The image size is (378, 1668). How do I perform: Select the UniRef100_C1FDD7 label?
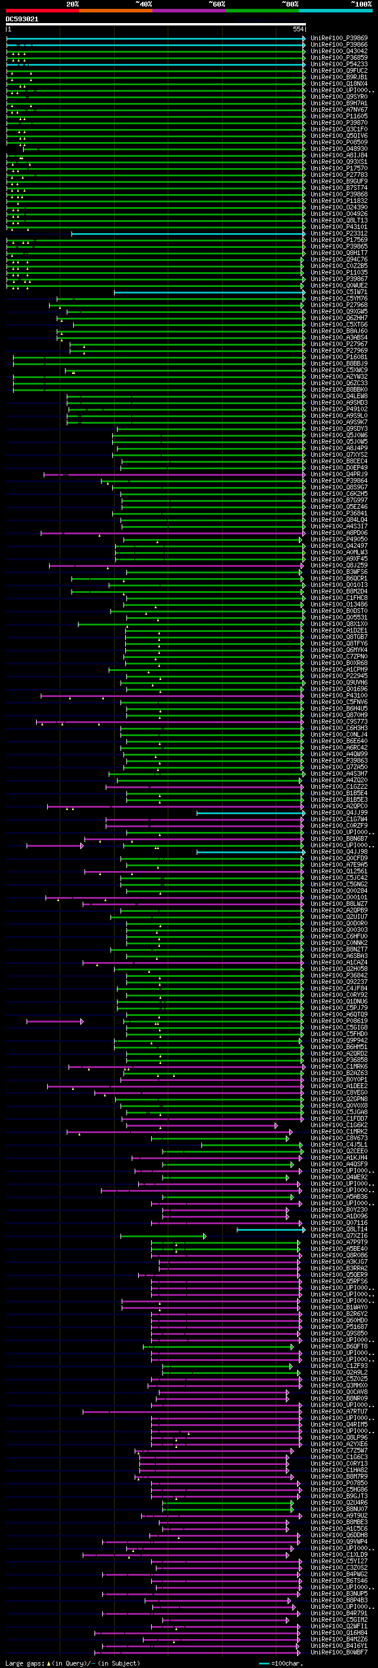(339, 1119)
